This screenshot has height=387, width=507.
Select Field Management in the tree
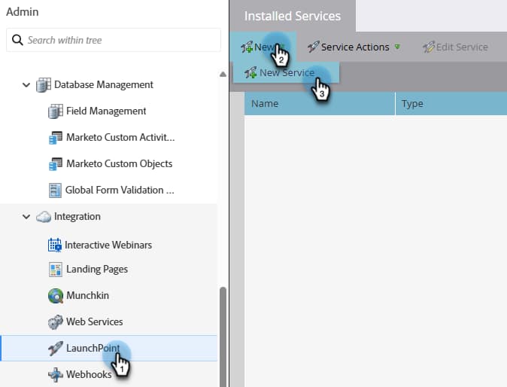[x=106, y=111]
